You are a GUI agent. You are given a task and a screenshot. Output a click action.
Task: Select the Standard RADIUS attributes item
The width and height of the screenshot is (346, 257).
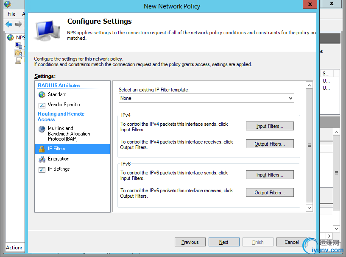[57, 94]
